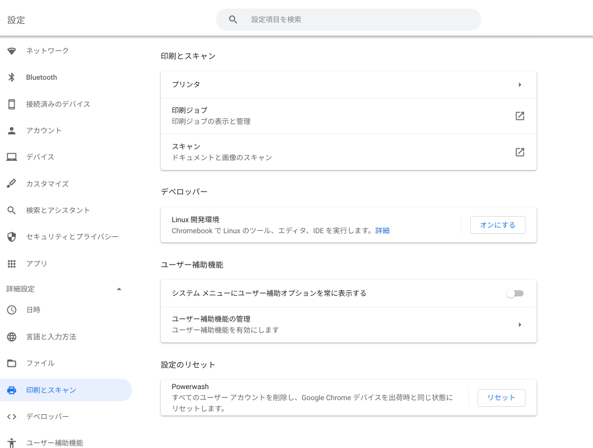593x448 pixels.
Task: Click the search magnifier icon in header
Action: 233,20
